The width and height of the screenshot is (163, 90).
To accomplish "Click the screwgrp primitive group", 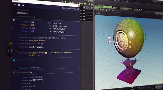I will pos(56,53).
